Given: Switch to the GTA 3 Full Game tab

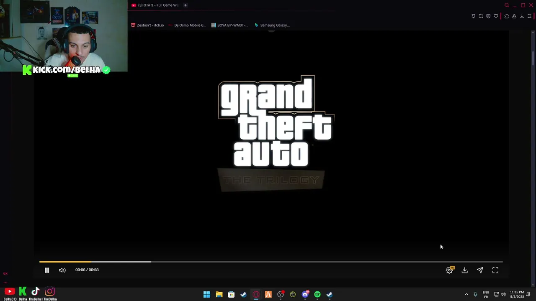Looking at the screenshot, I should (x=155, y=5).
